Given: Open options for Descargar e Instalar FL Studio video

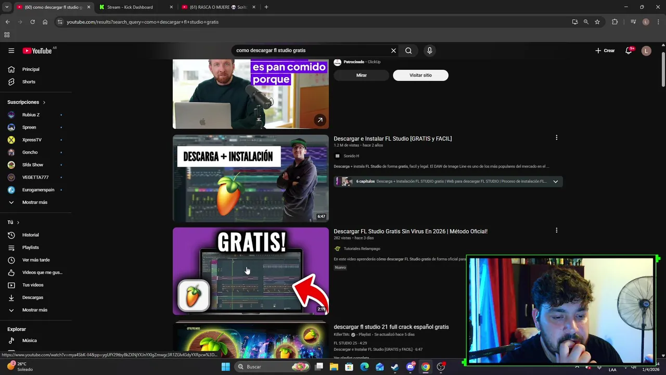Looking at the screenshot, I should [x=556, y=138].
